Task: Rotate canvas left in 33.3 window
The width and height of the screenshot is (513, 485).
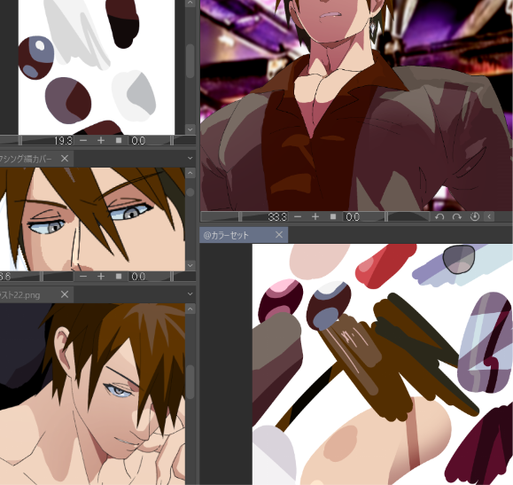Action: tap(439, 217)
